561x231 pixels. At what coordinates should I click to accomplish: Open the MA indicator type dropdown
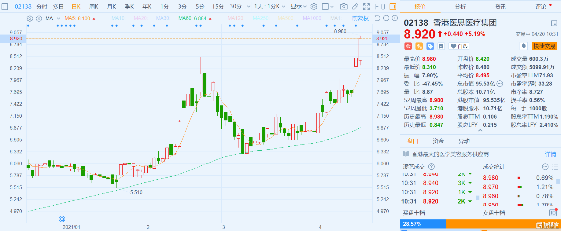point(58,19)
